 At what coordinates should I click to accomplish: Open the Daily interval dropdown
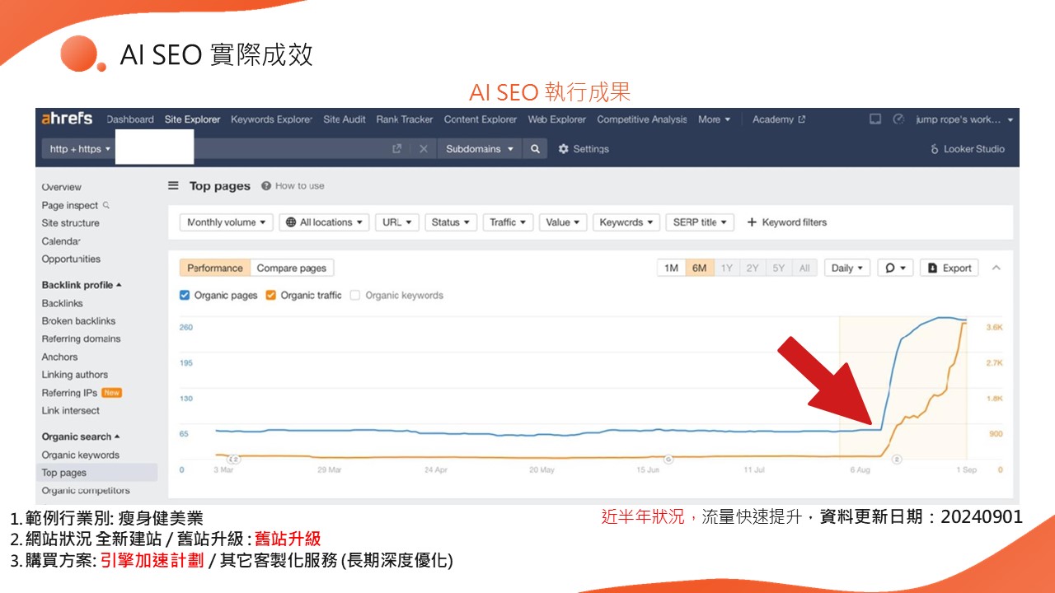pos(847,268)
